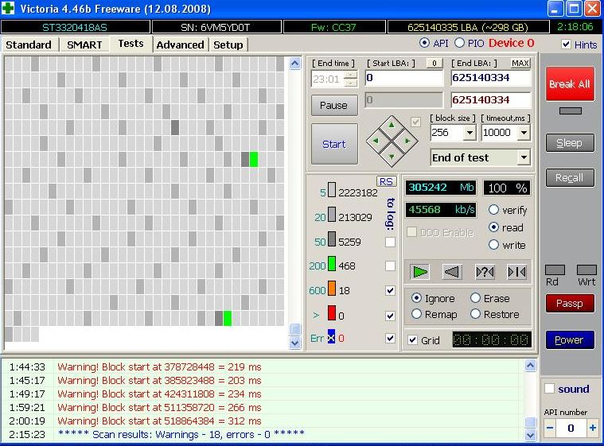The width and height of the screenshot is (604, 446).
Task: Click the blue Power button
Action: (x=570, y=339)
